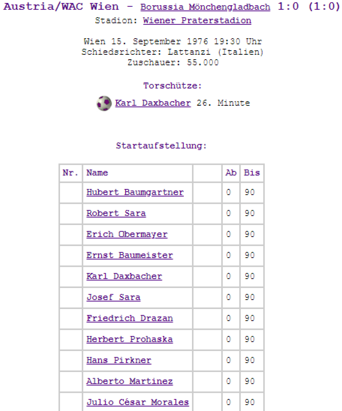
Task: Click the Ab column header
Action: [x=230, y=173]
